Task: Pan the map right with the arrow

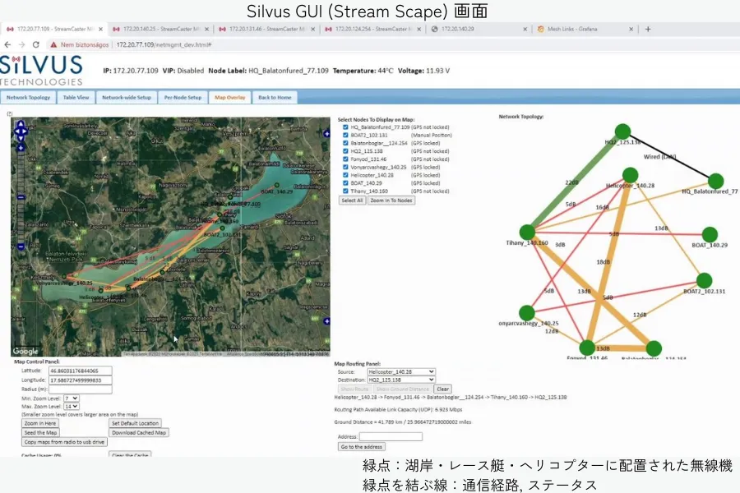Action: (25, 131)
